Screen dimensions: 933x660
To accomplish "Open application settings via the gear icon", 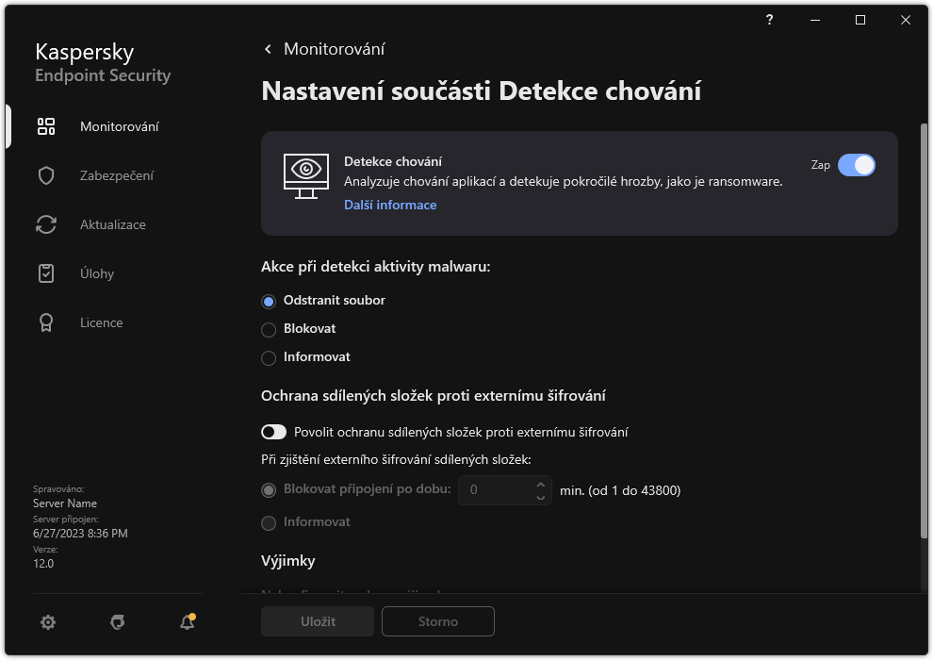I will [x=48, y=621].
